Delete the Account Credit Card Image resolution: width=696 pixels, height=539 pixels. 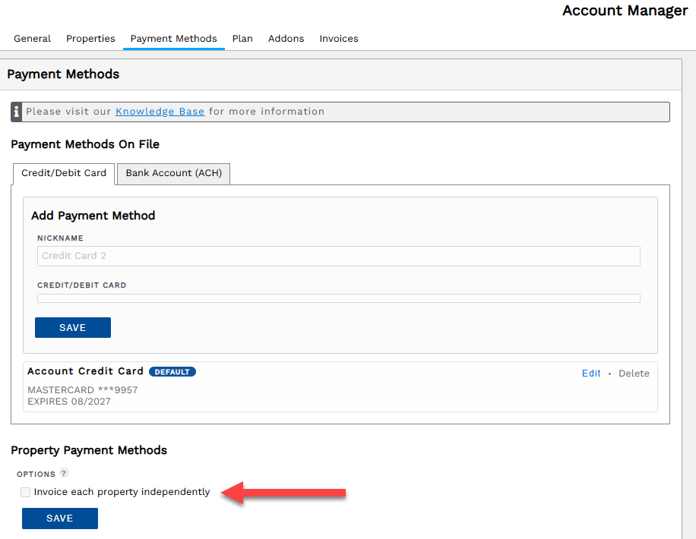[x=634, y=373]
